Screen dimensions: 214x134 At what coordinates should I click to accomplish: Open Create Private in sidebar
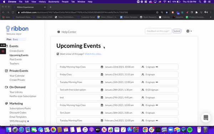coord(17,80)
